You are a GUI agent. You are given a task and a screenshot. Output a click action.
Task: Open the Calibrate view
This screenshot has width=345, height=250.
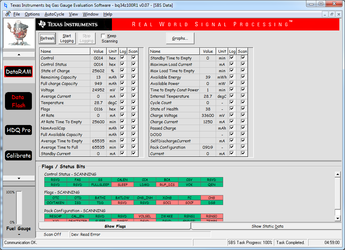[x=18, y=155]
